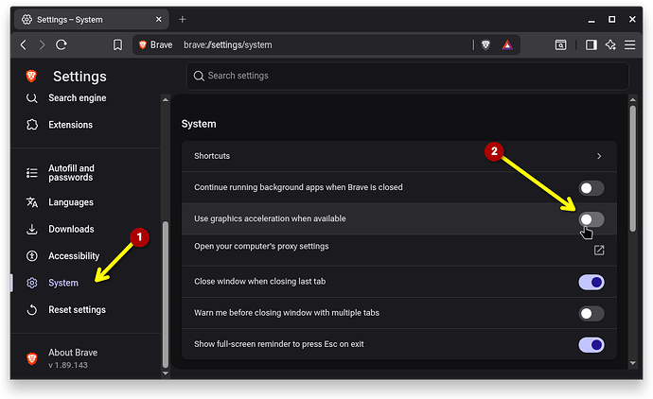Toggle Continue running background apps switch

coord(591,188)
